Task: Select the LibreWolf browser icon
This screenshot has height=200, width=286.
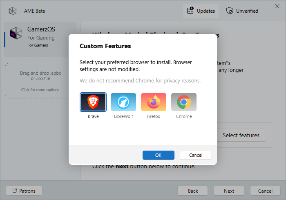Action: coord(123,102)
